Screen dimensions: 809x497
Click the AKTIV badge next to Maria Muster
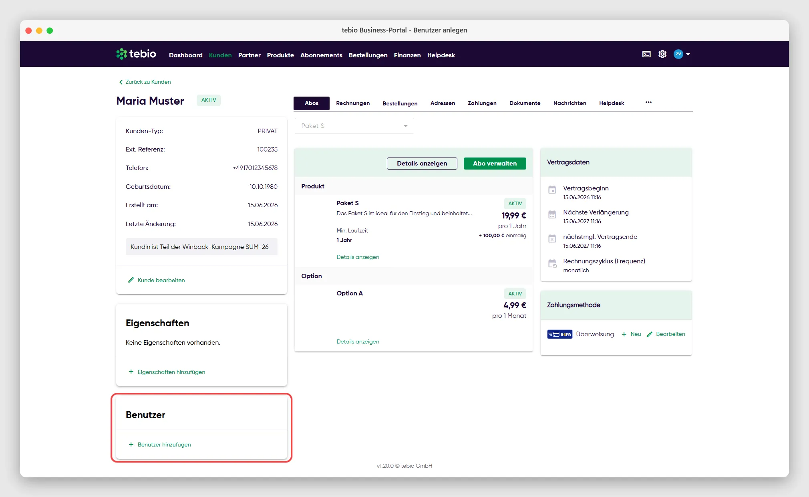209,100
